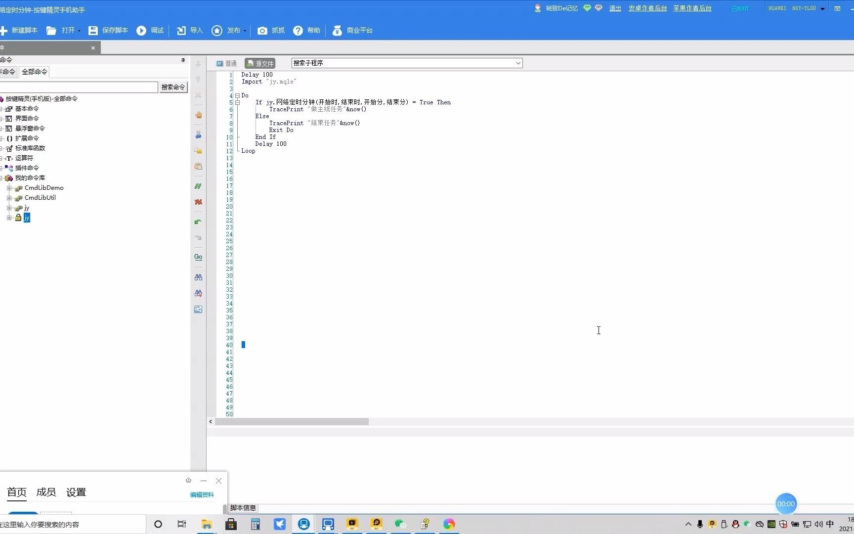854x534 pixels.
Task: Click the 导入 import icon
Action: pyautogui.click(x=181, y=31)
